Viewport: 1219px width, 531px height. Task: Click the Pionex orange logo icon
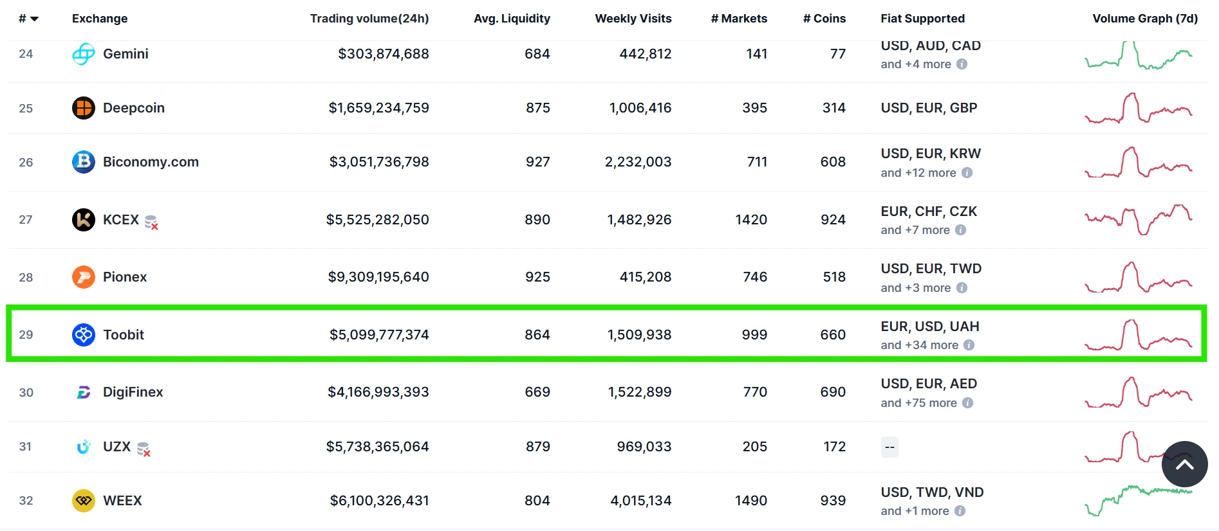click(84, 277)
